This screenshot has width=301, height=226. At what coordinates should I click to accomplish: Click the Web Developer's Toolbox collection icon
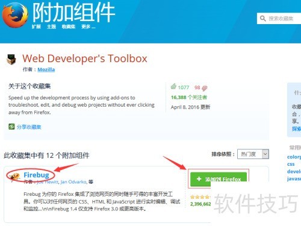[11, 59]
